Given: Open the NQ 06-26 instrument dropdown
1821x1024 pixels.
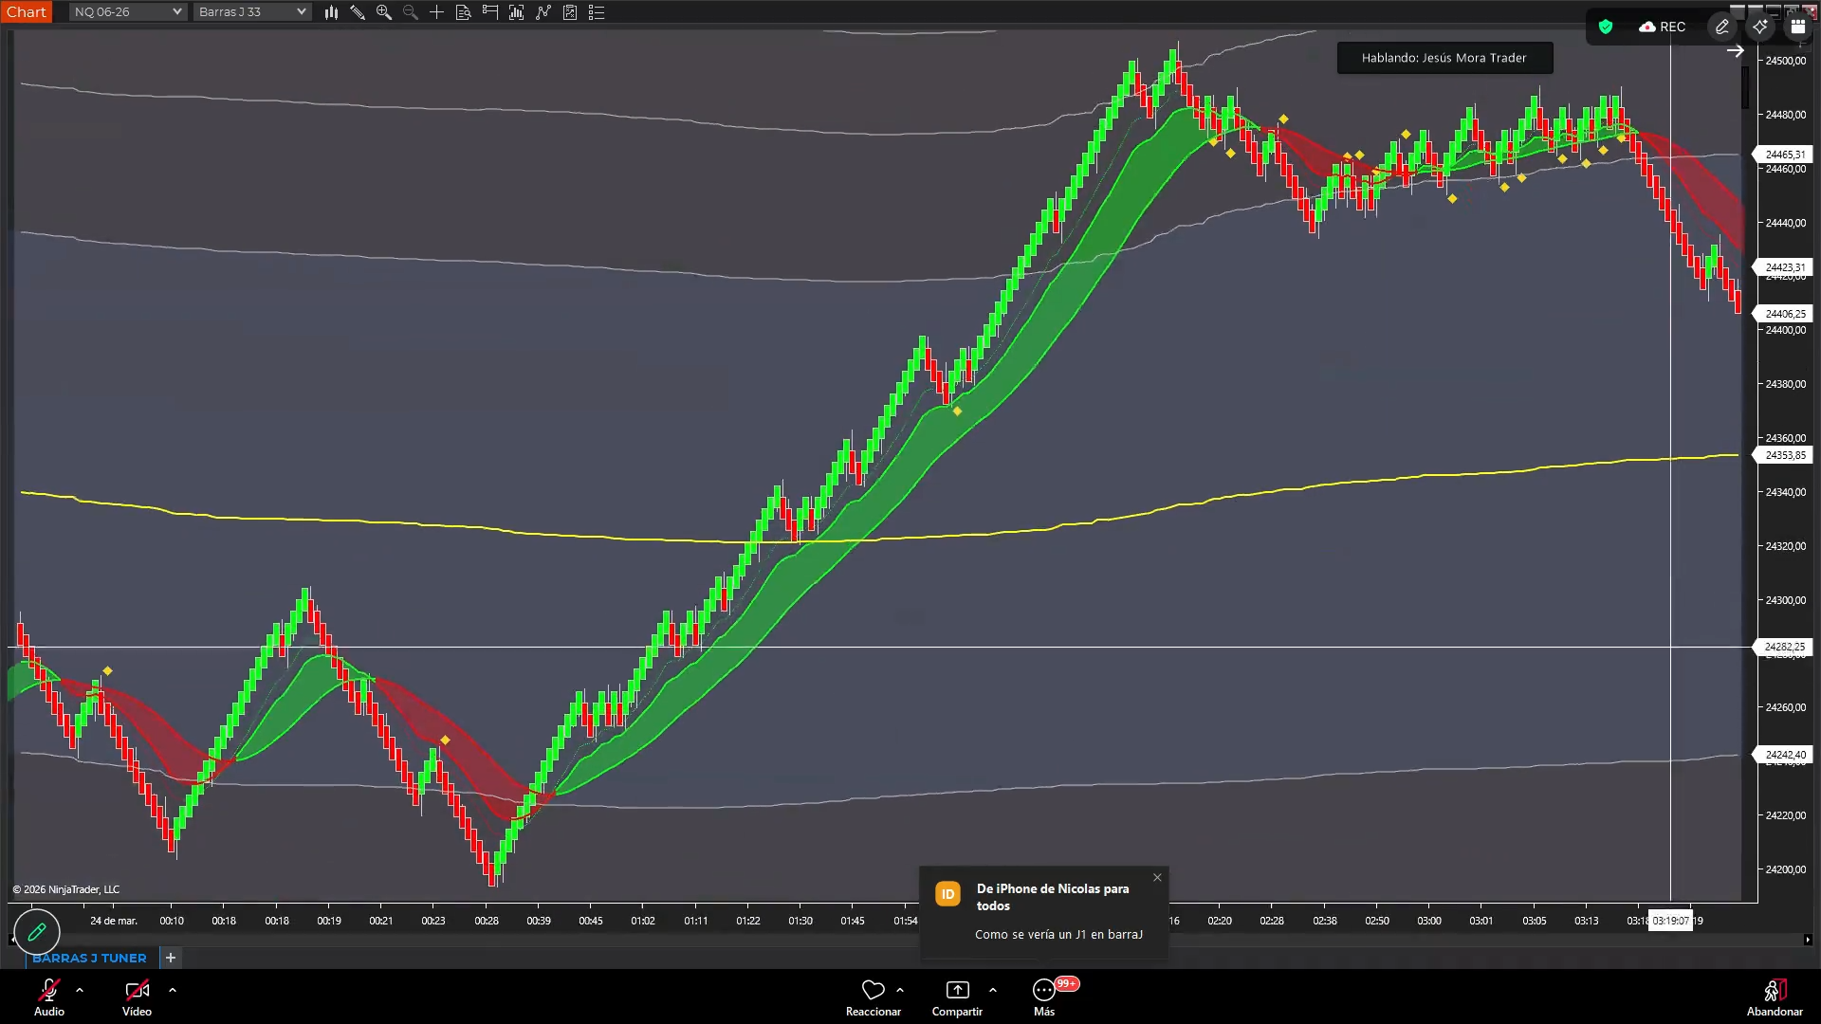Looking at the screenshot, I should (128, 12).
